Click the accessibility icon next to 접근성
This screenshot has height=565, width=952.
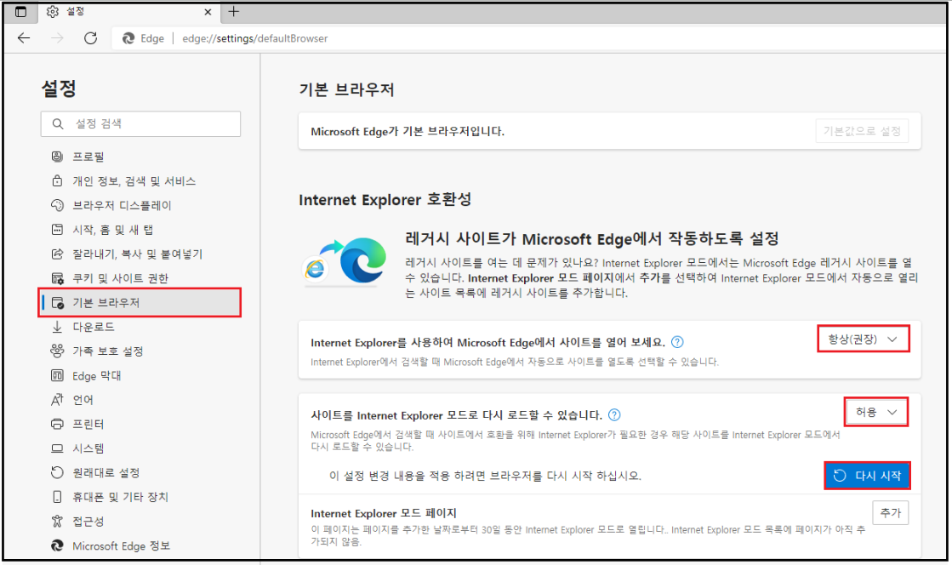click(x=57, y=522)
